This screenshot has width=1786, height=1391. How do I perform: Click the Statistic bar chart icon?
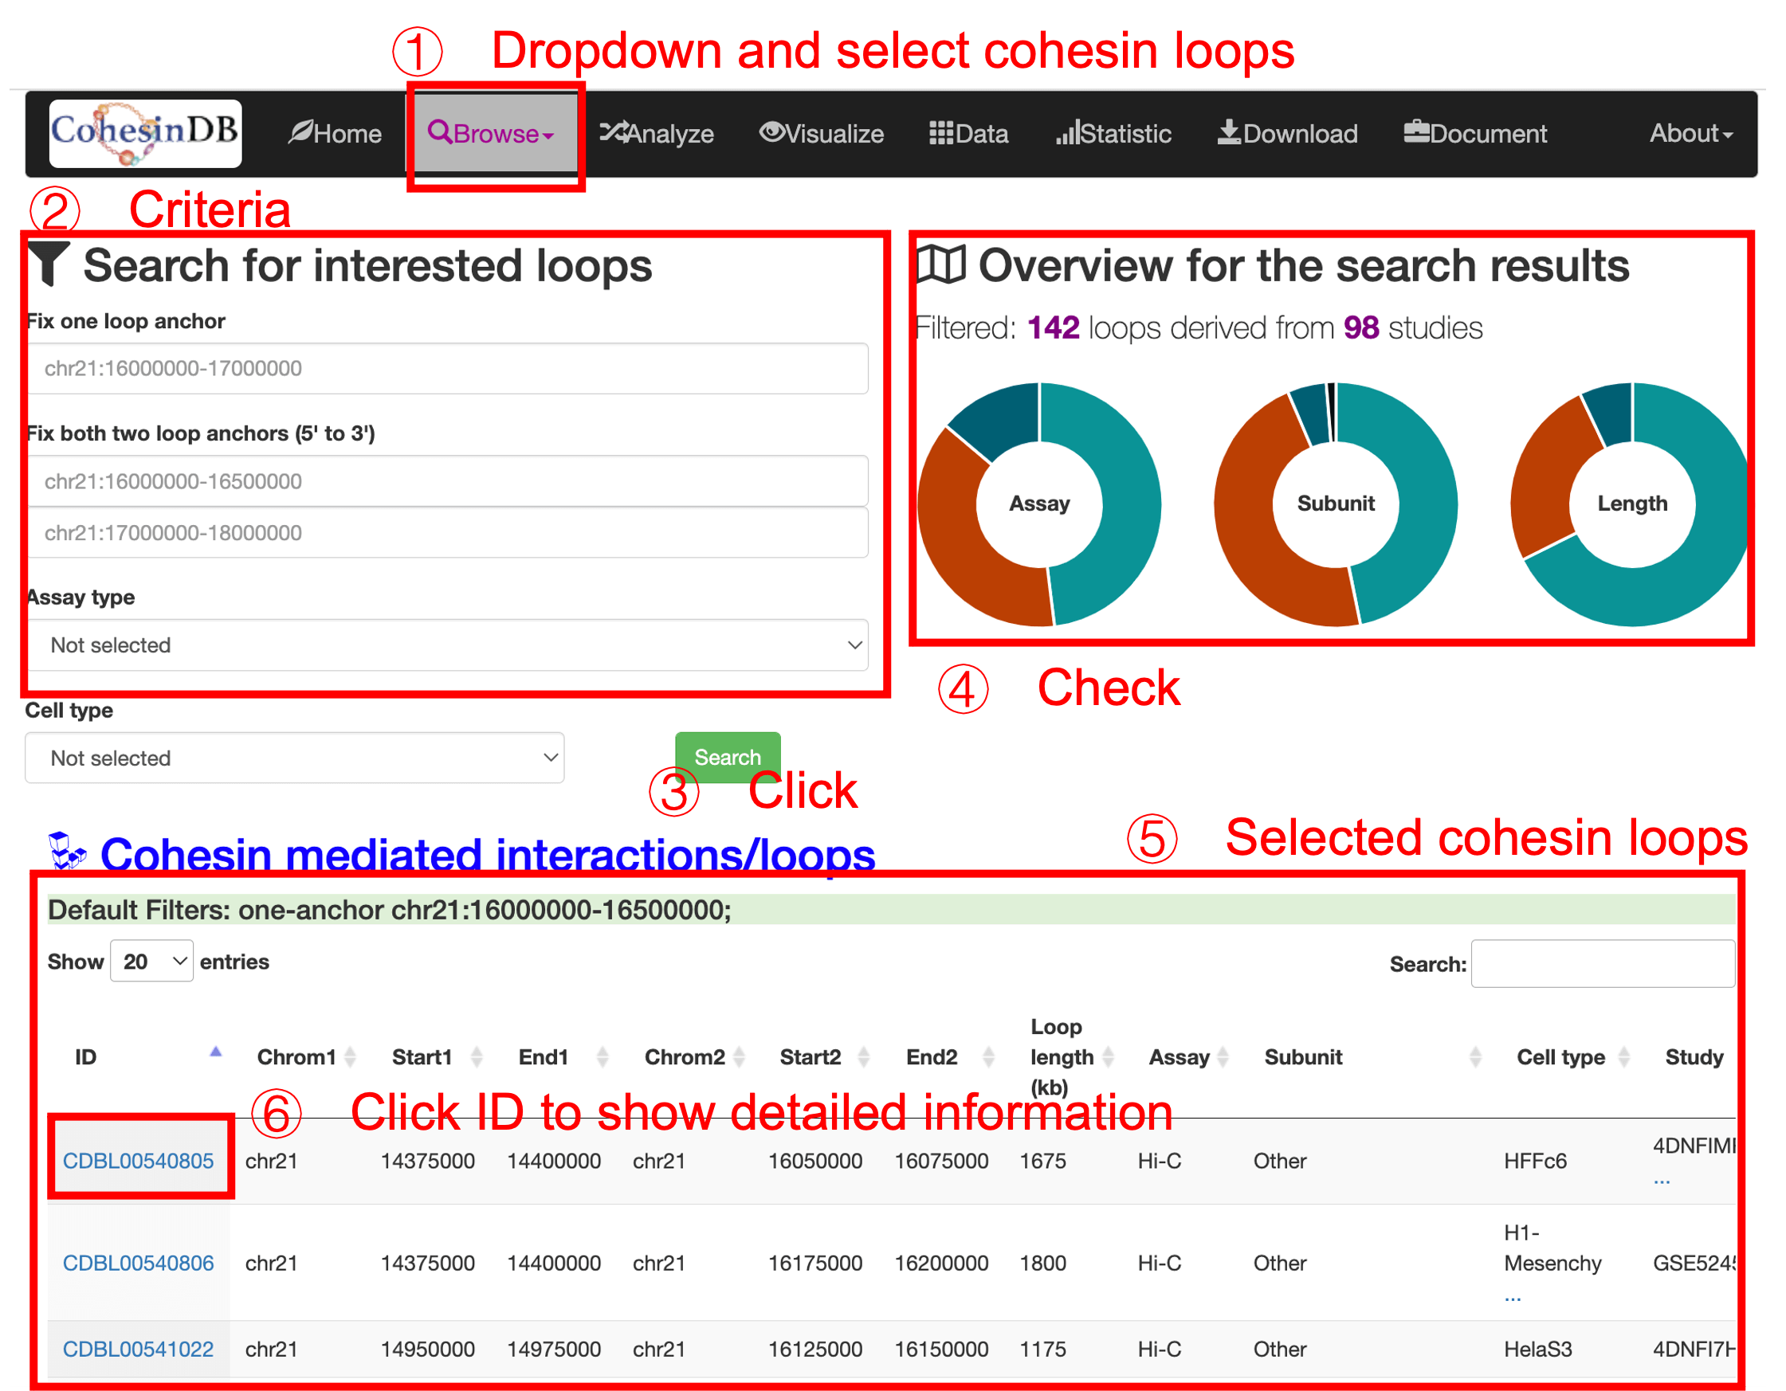click(x=1067, y=132)
